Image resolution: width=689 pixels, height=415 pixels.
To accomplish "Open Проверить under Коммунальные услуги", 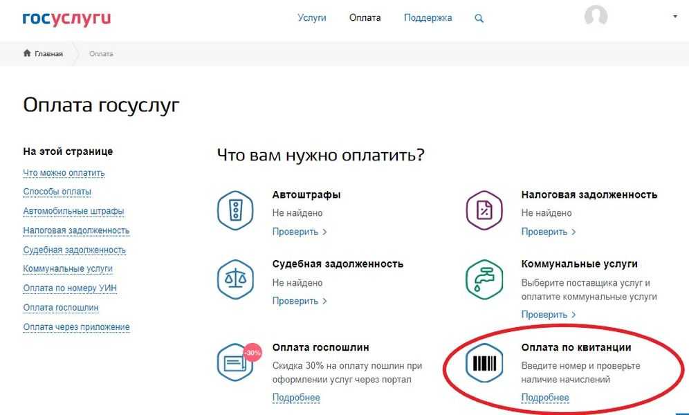I will pyautogui.click(x=548, y=315).
